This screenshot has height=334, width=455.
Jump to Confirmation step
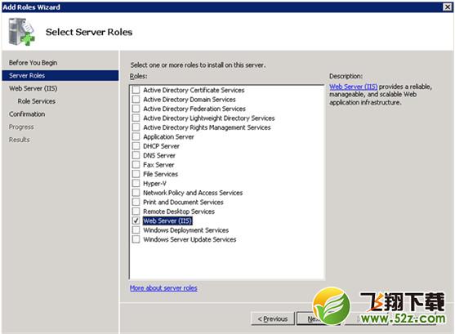pos(27,114)
